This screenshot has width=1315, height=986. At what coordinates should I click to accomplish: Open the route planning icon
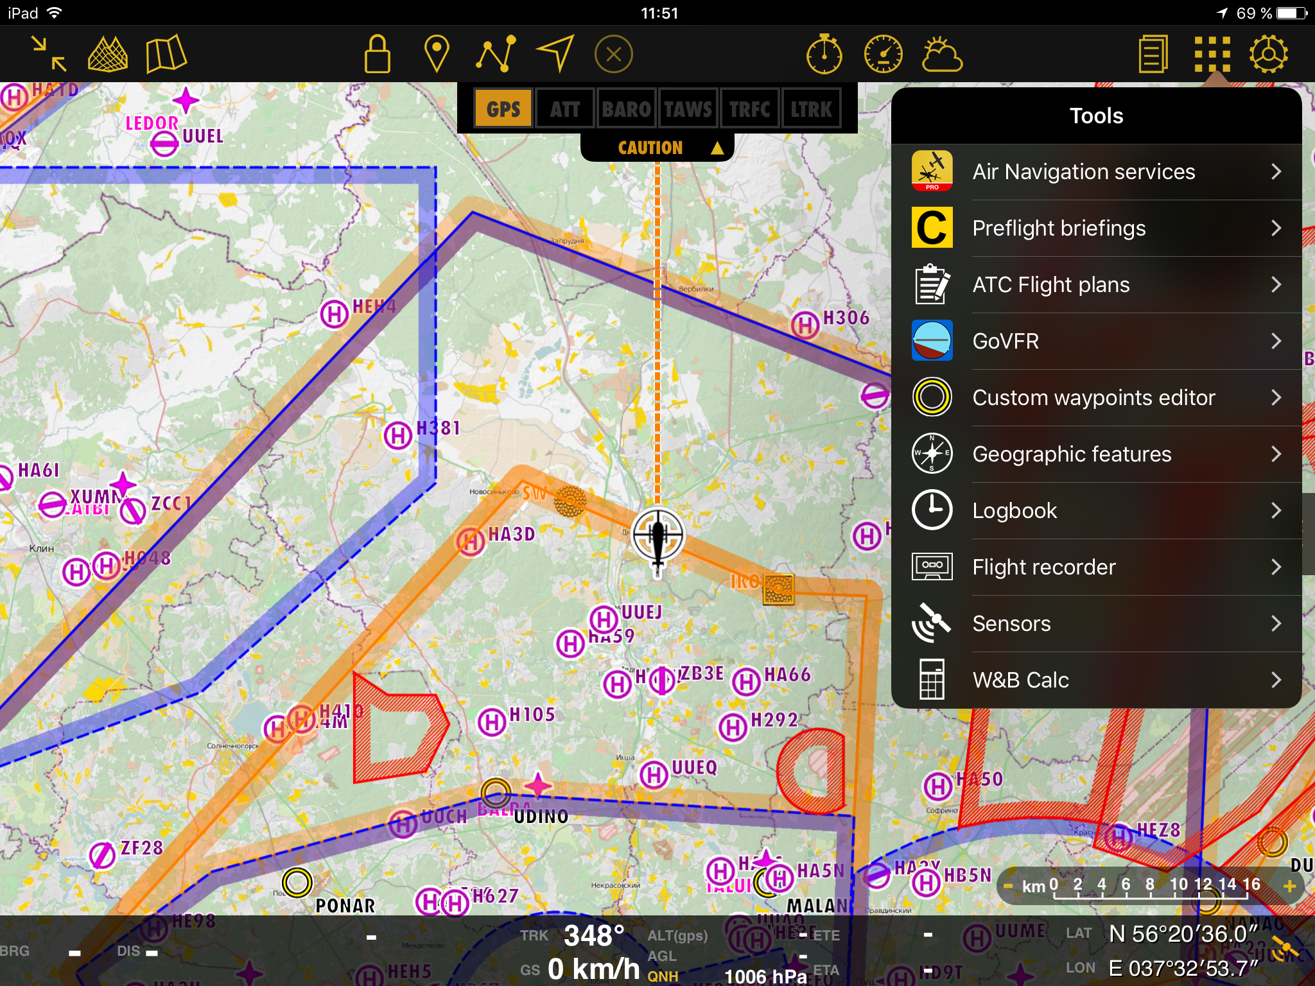496,54
